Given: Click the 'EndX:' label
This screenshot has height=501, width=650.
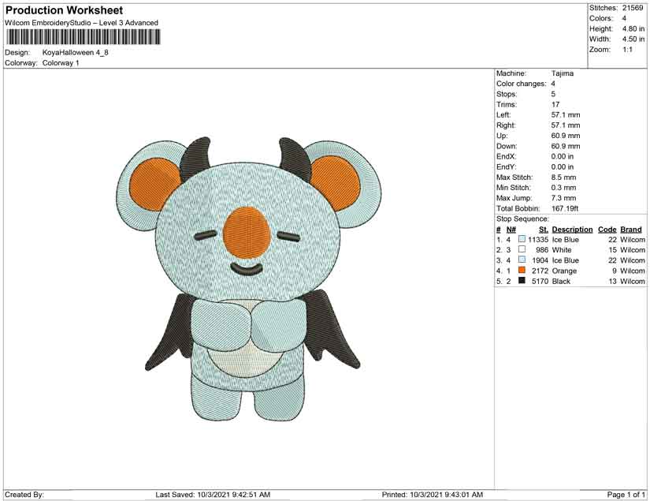Looking at the screenshot, I should pos(506,156).
